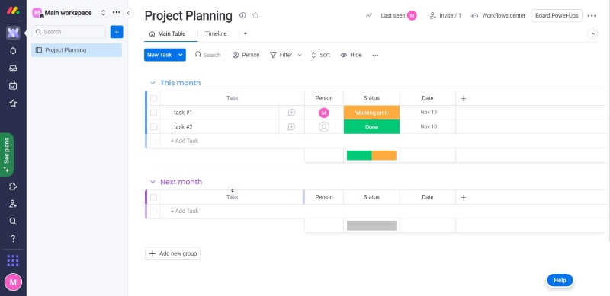Click the blue add item plus button
Viewport: 610px width, 296px height.
(117, 32)
